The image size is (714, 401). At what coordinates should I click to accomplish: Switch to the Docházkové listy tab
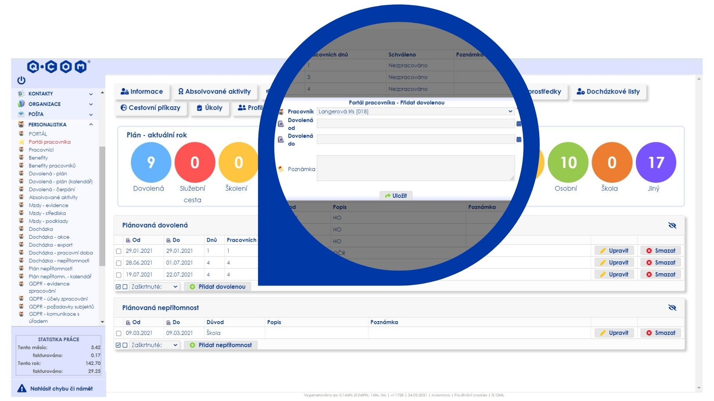[x=608, y=92]
